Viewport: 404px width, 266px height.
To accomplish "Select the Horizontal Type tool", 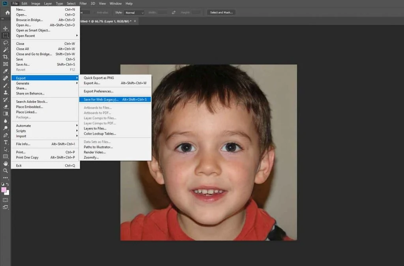I will coord(6,142).
